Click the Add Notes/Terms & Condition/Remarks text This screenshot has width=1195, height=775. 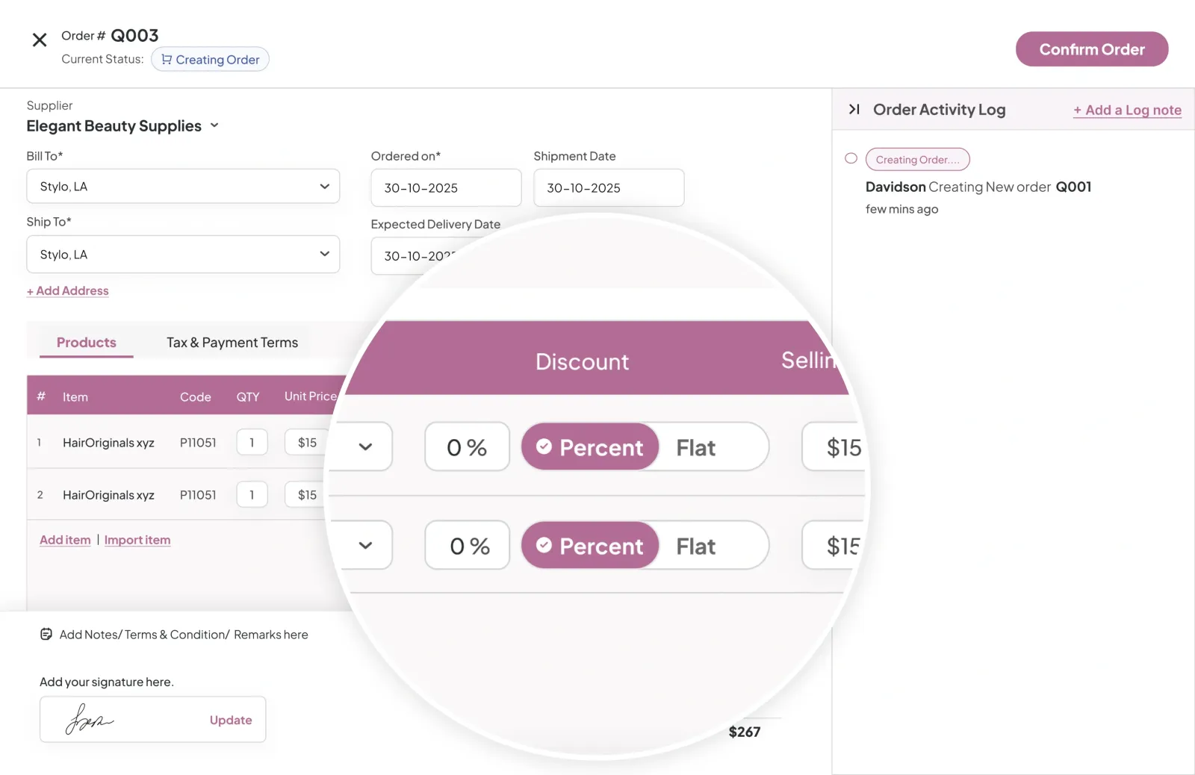(x=184, y=635)
